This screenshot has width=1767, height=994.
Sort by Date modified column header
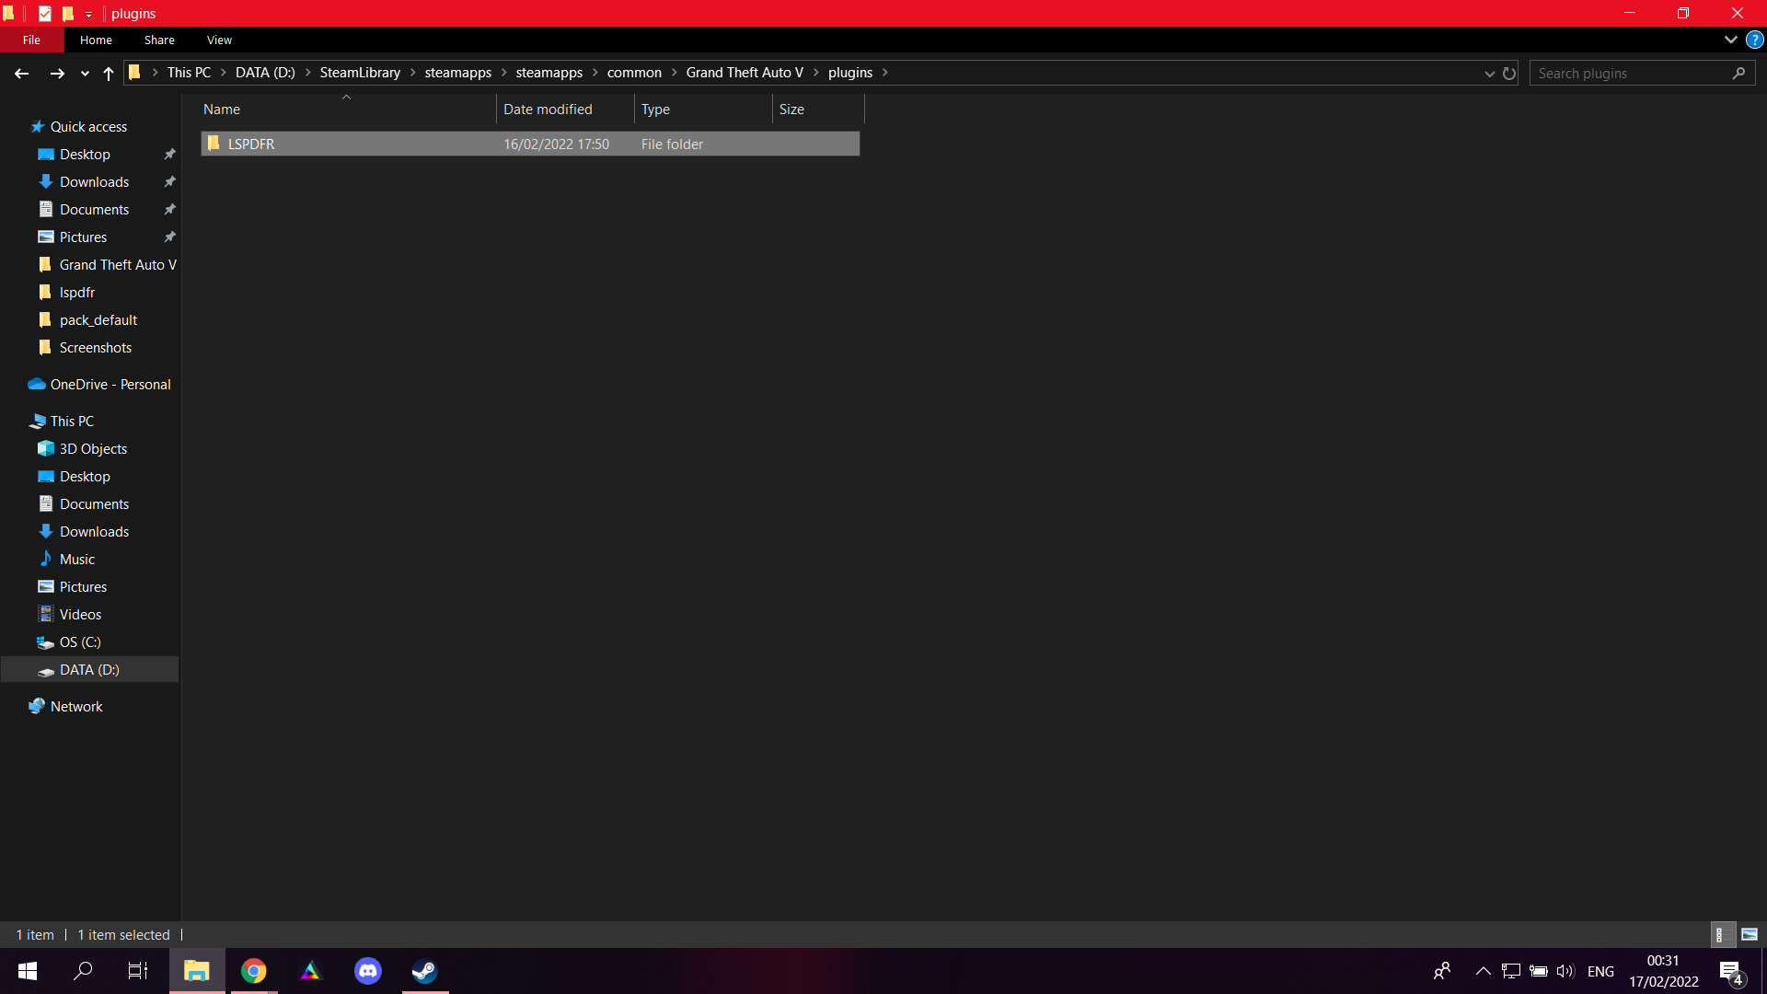(548, 110)
